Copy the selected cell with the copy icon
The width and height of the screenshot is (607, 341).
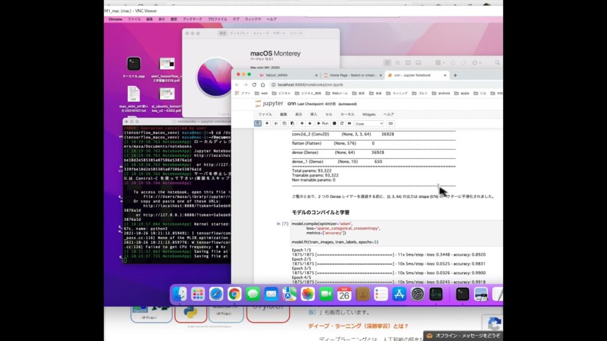(x=284, y=123)
